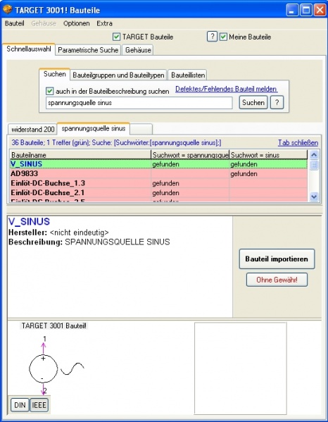Open Bauteilgruppen und Bauteiltypen tab
Screen dimensions: 328x422
118,75
